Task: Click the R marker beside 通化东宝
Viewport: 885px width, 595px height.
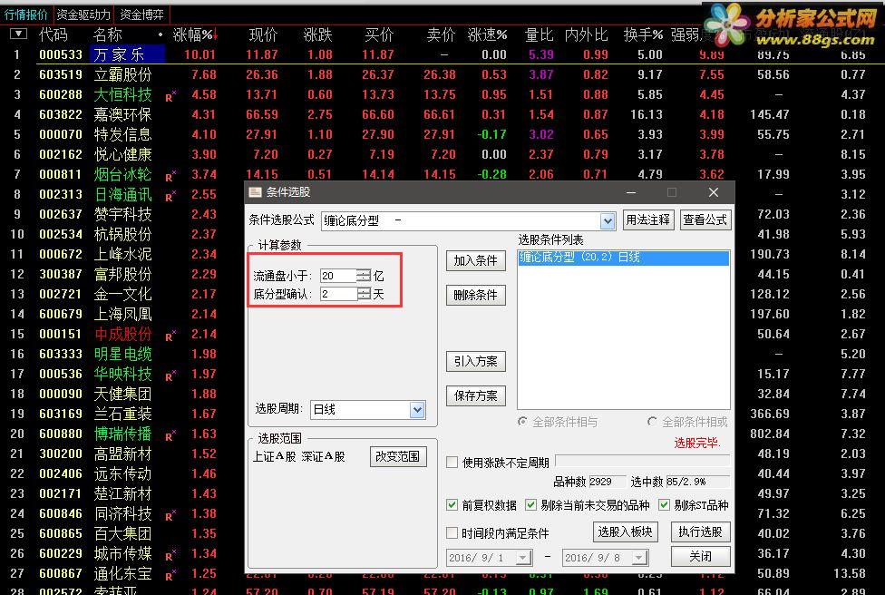Action: point(170,575)
